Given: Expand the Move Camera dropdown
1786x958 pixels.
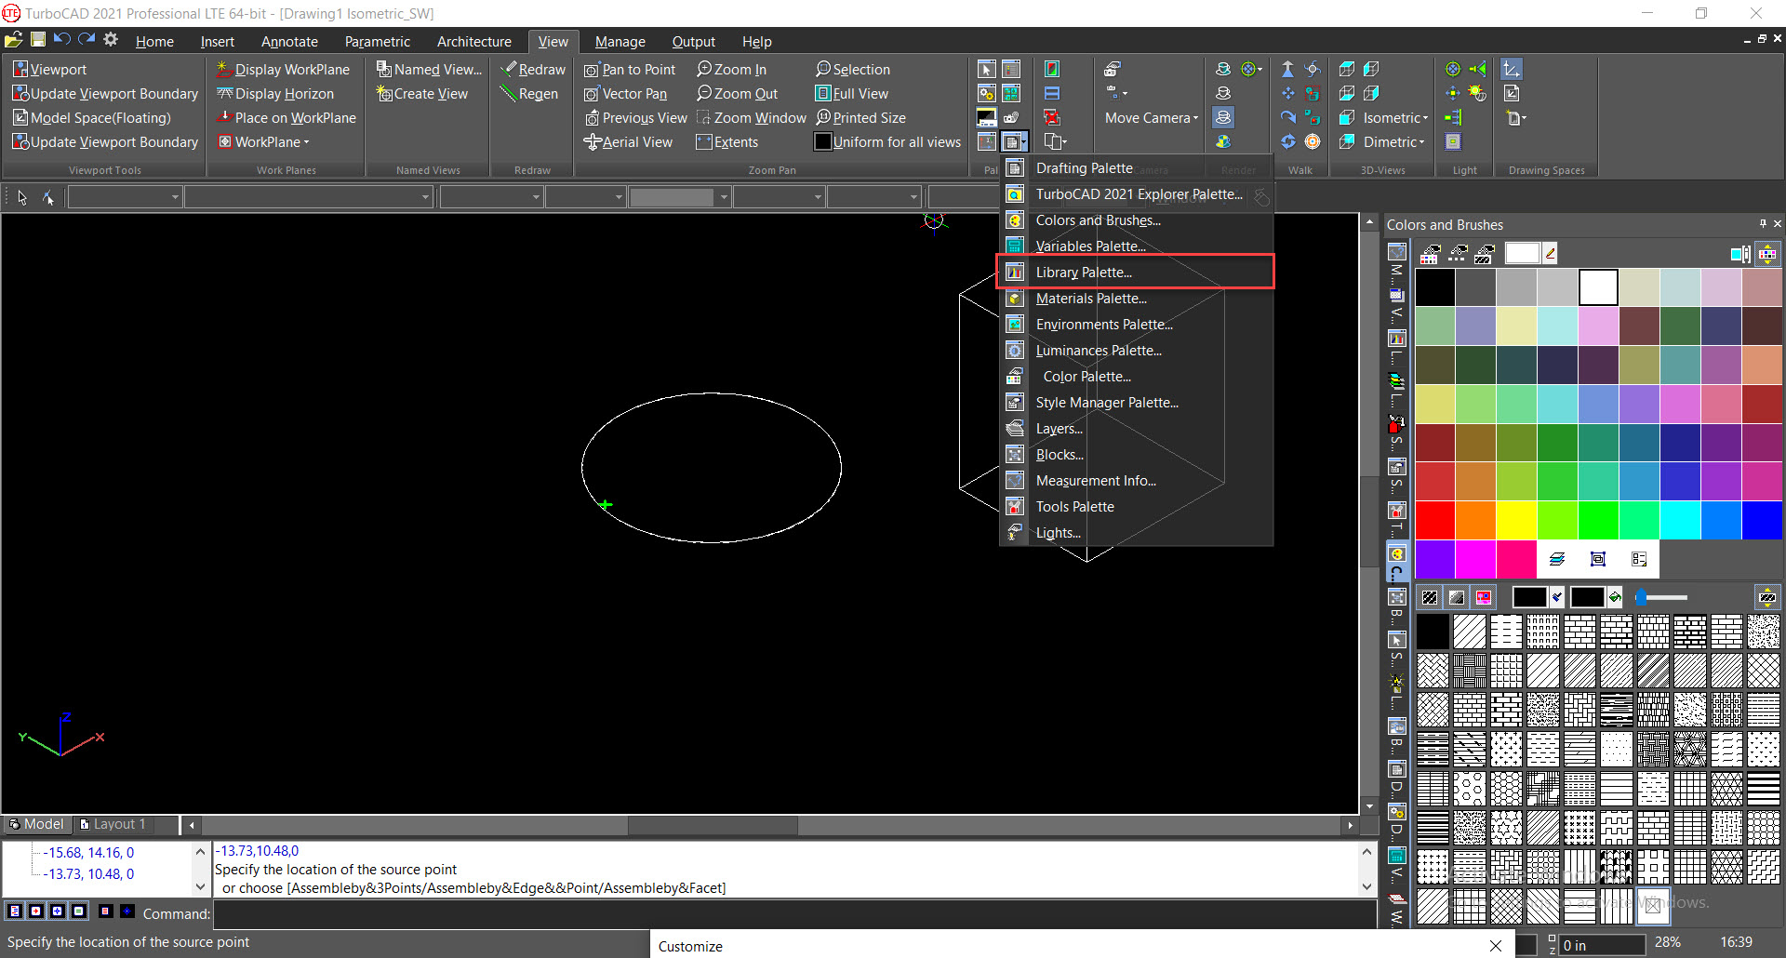Looking at the screenshot, I should [x=1152, y=118].
